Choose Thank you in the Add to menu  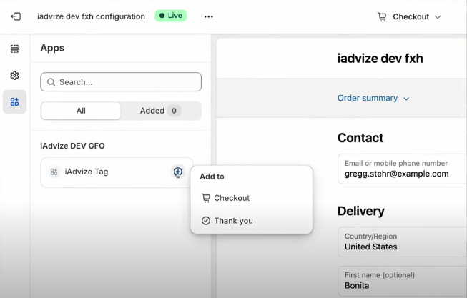(x=227, y=221)
